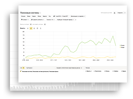Select the highlighted line chart view icon
The image size is (133, 99).
[31, 28]
